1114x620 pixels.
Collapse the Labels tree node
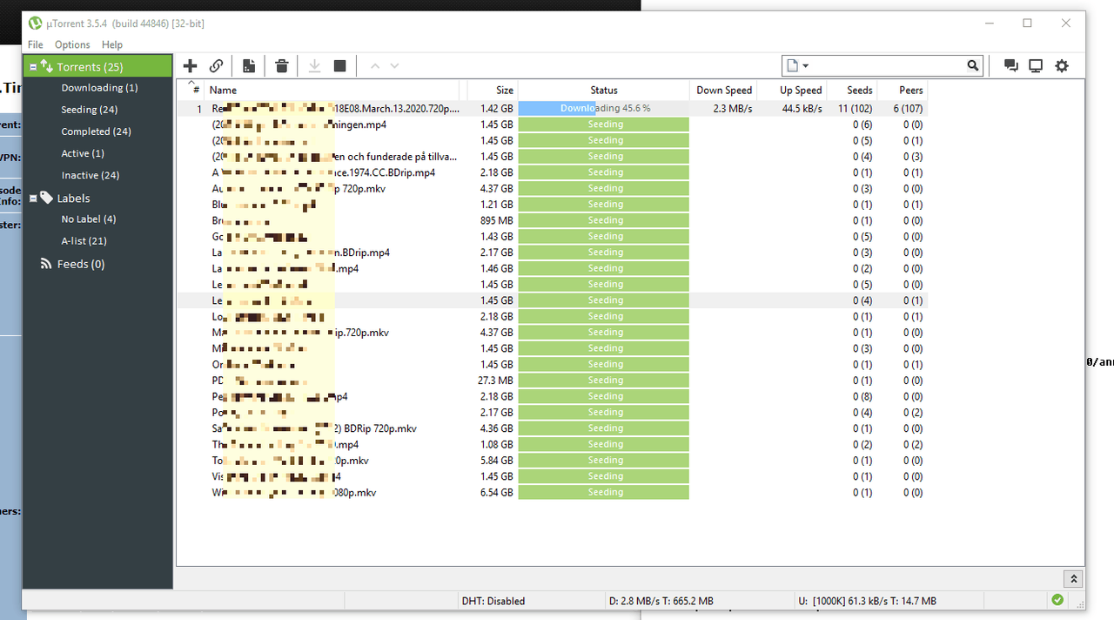tap(33, 199)
